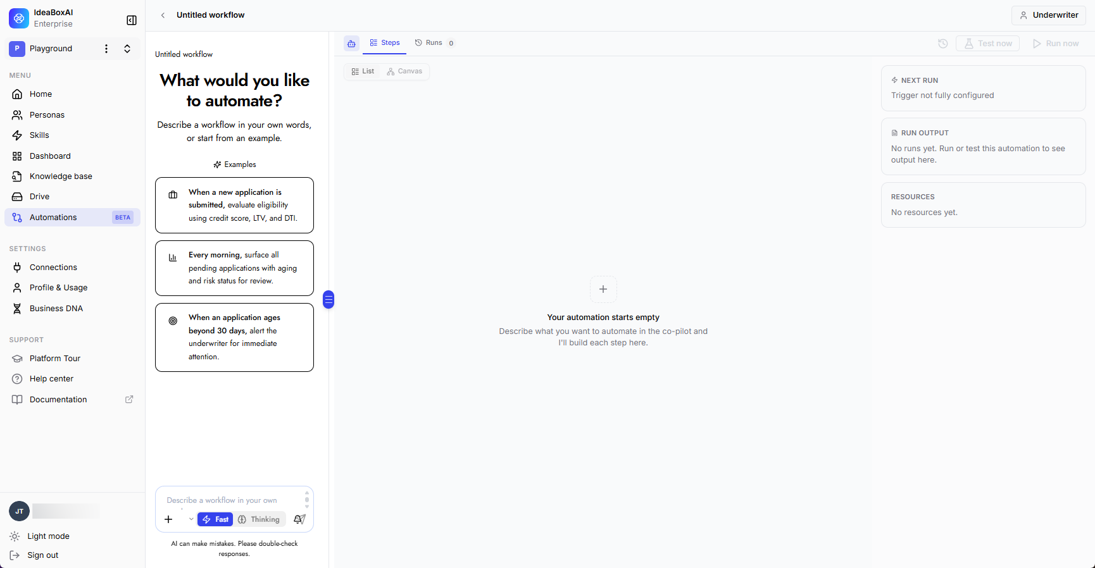Toggle Light mode

tap(39, 536)
